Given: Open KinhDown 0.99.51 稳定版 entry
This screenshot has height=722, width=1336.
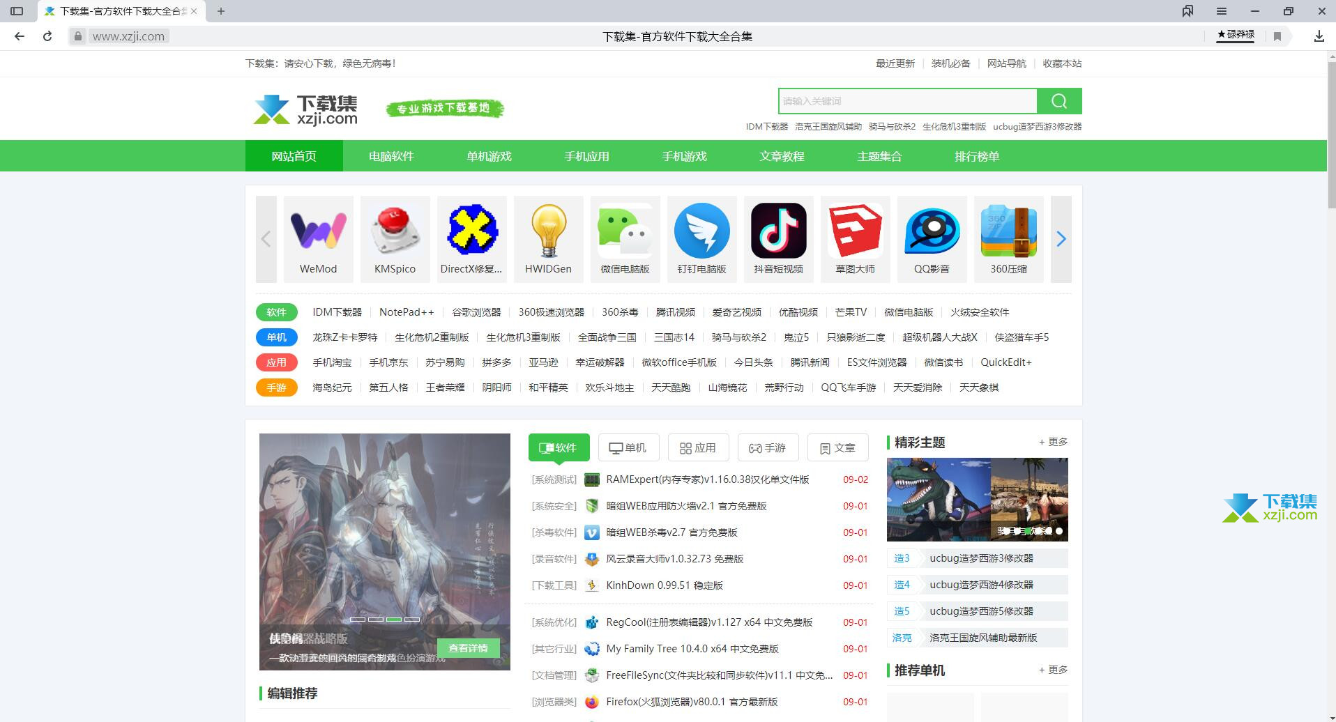Looking at the screenshot, I should 665,585.
